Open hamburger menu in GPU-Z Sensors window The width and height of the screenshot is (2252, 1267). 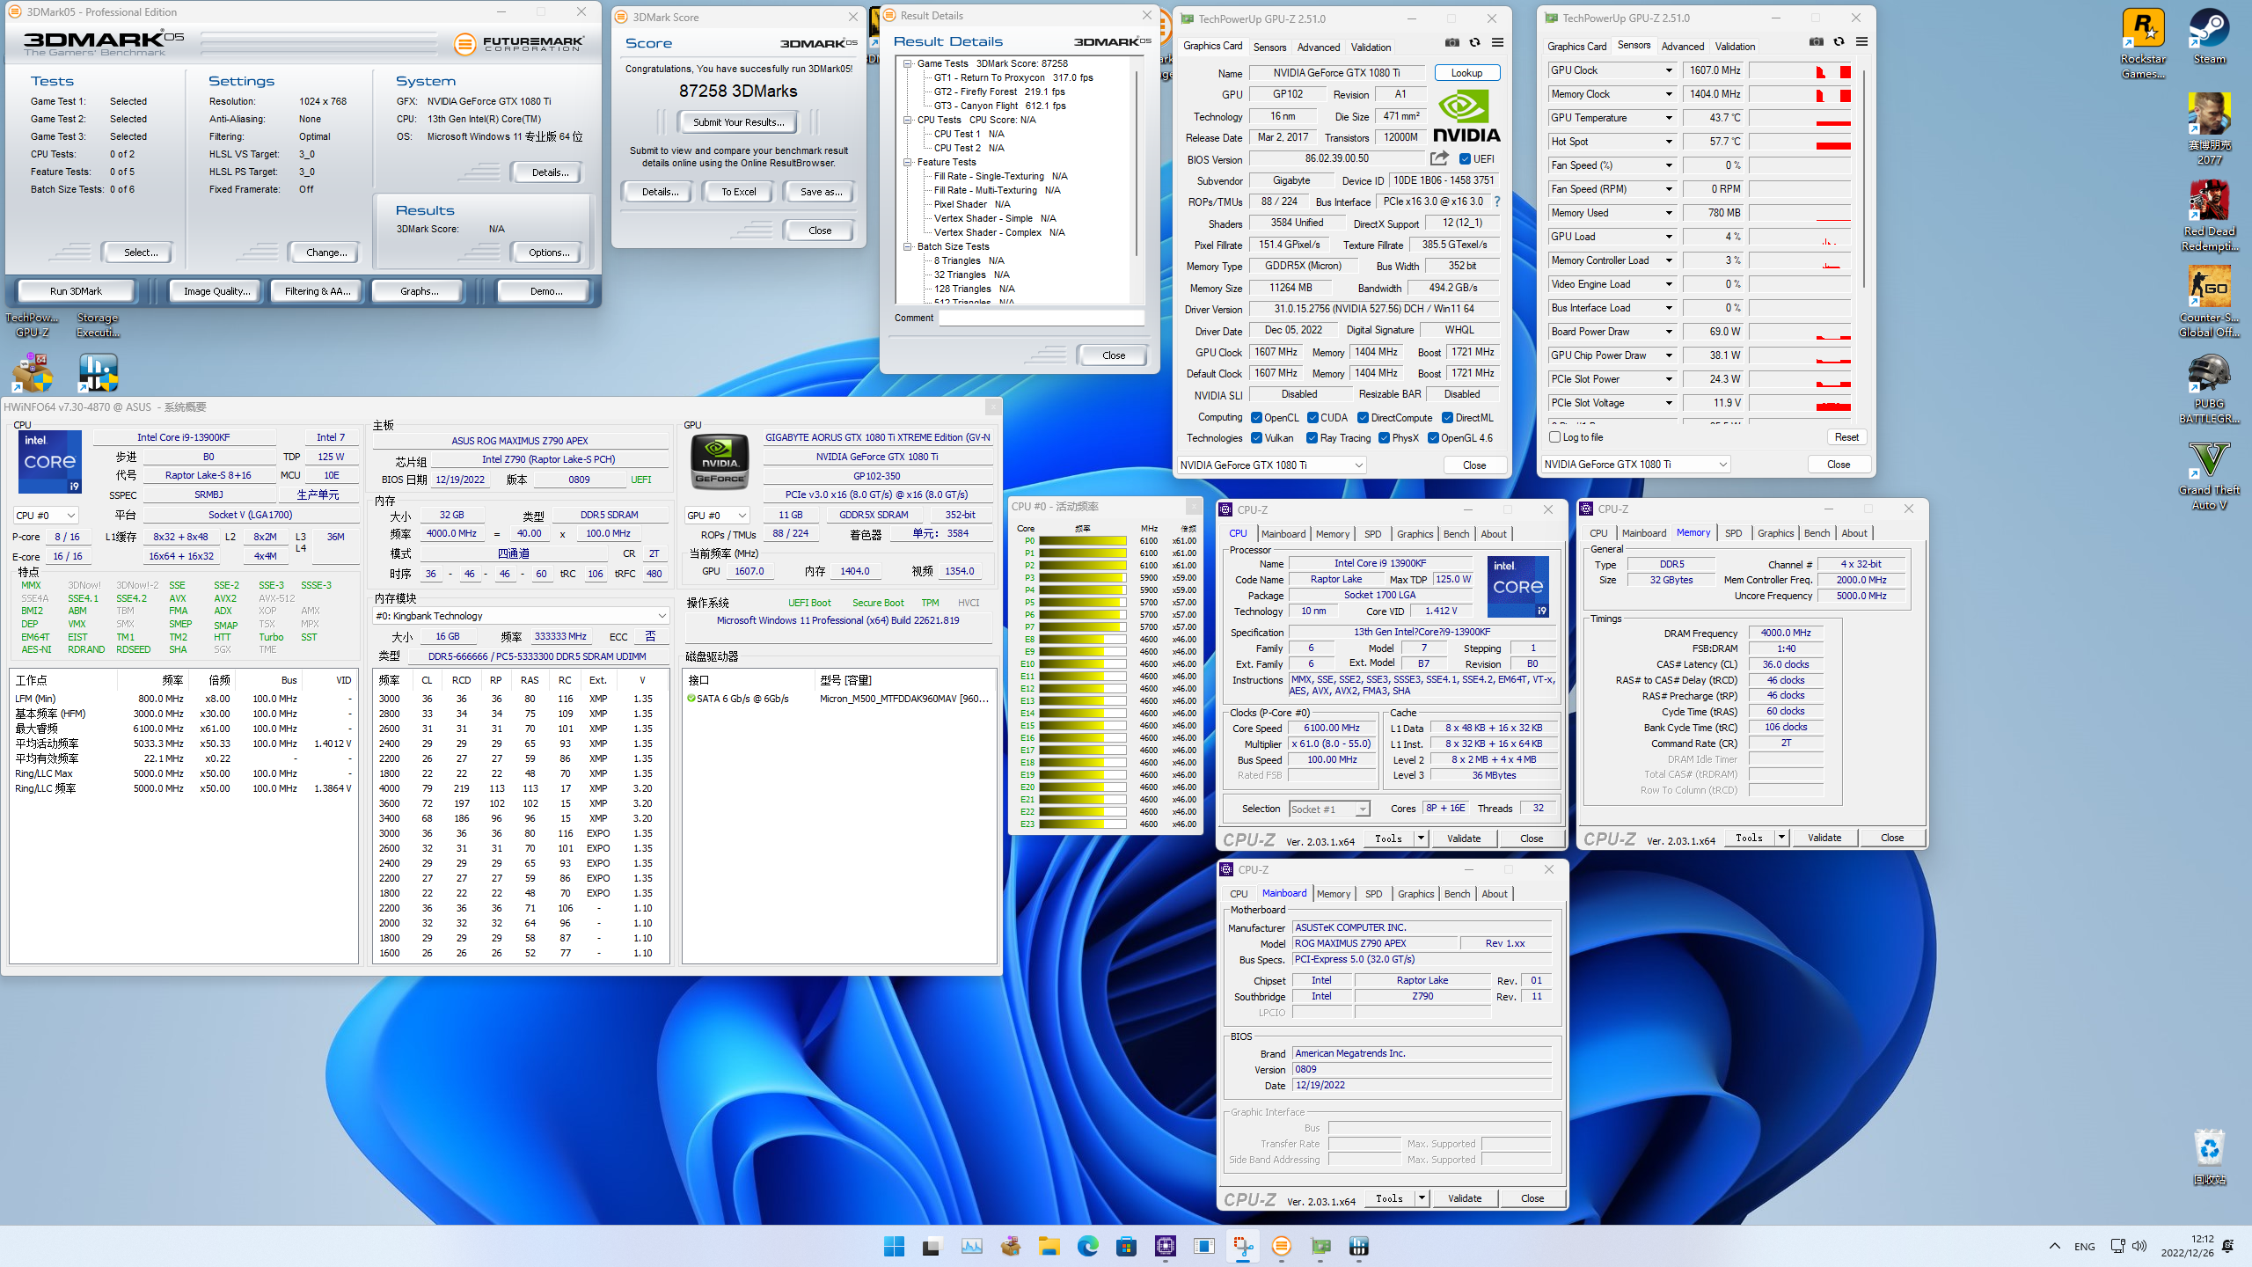coord(1861,42)
